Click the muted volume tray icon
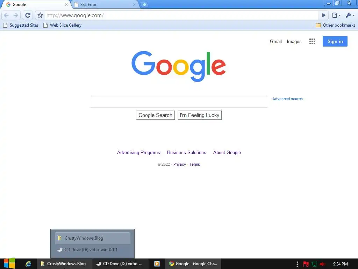The height and width of the screenshot is (269, 358). 323,264
